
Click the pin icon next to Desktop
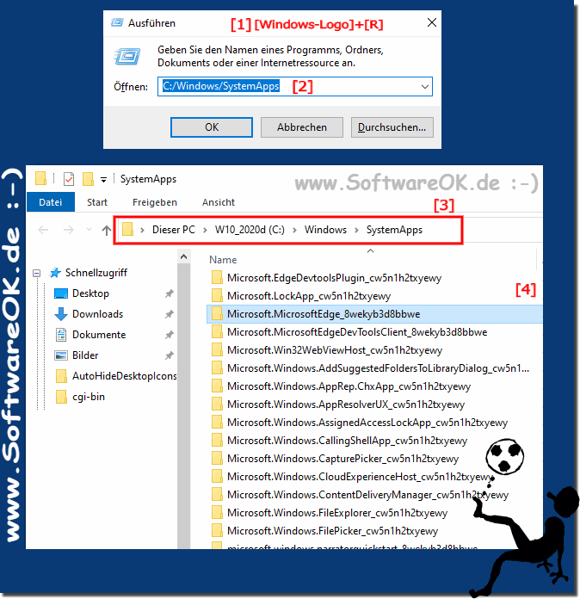click(x=169, y=293)
